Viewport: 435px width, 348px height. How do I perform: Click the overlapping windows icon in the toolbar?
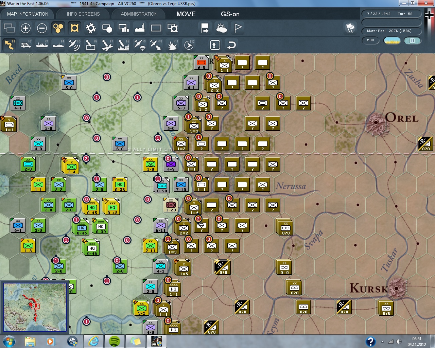pyautogui.click(x=9, y=28)
